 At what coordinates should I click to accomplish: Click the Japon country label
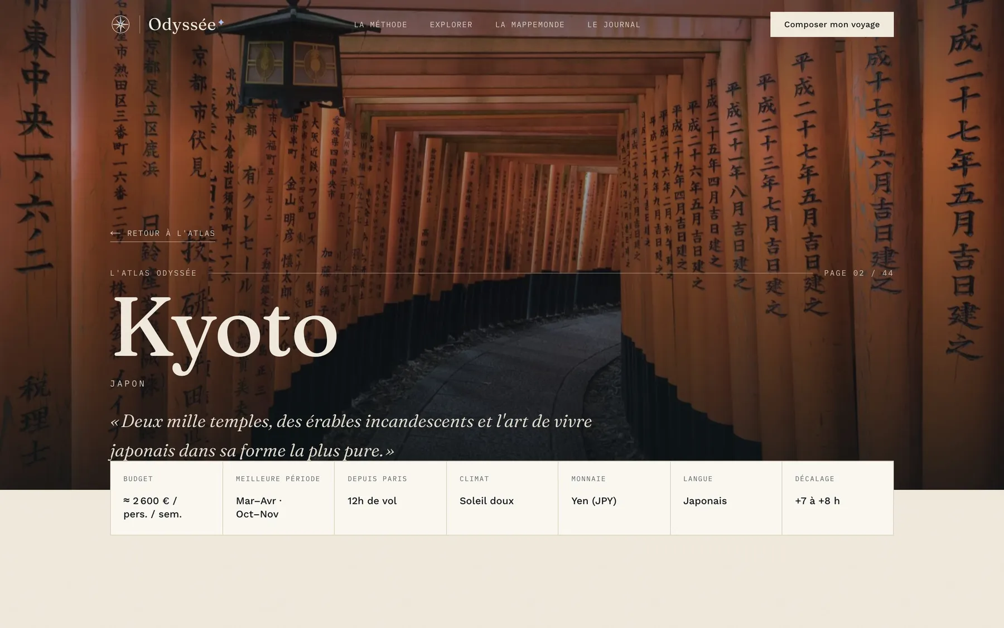point(128,383)
